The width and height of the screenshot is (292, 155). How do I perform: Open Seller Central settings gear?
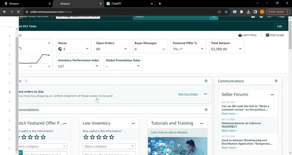[261, 17]
